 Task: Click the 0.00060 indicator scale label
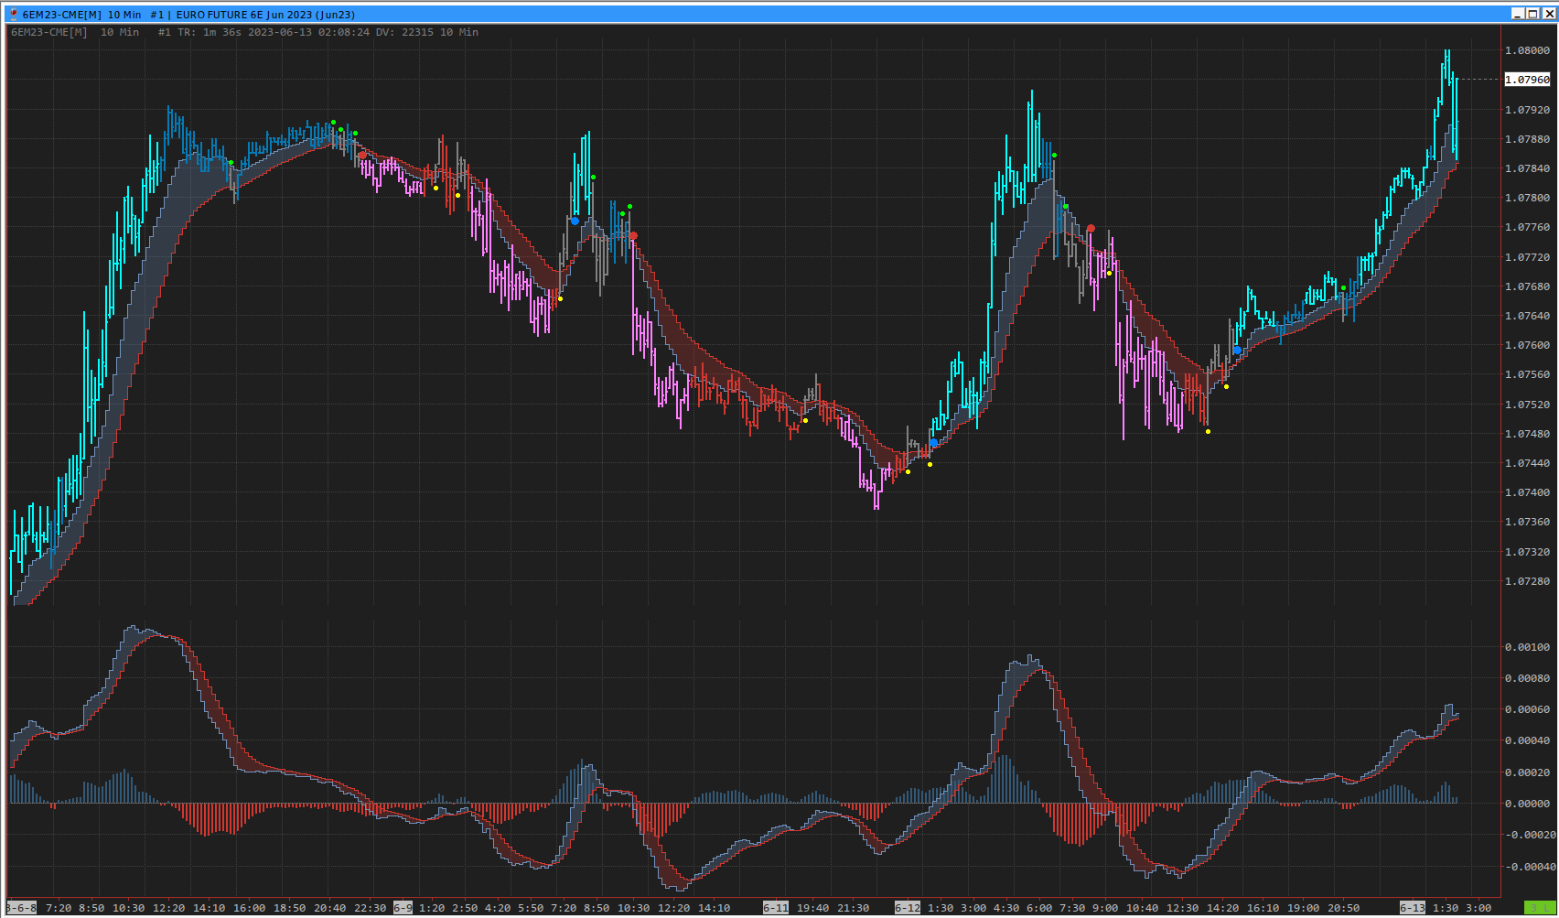(1528, 709)
